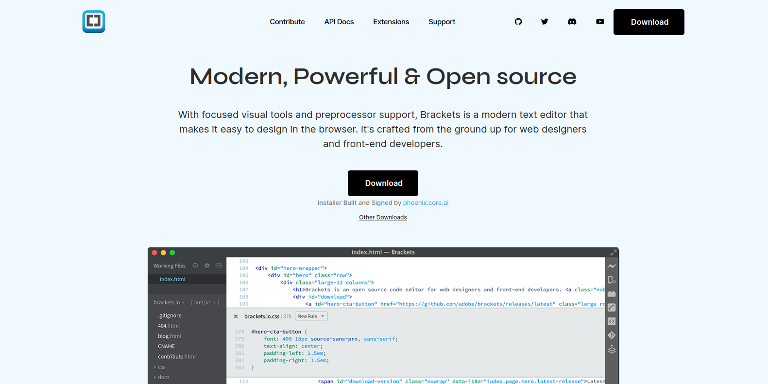Click the div id="download" code line
The width and height of the screenshot is (768, 384).
pos(322,297)
